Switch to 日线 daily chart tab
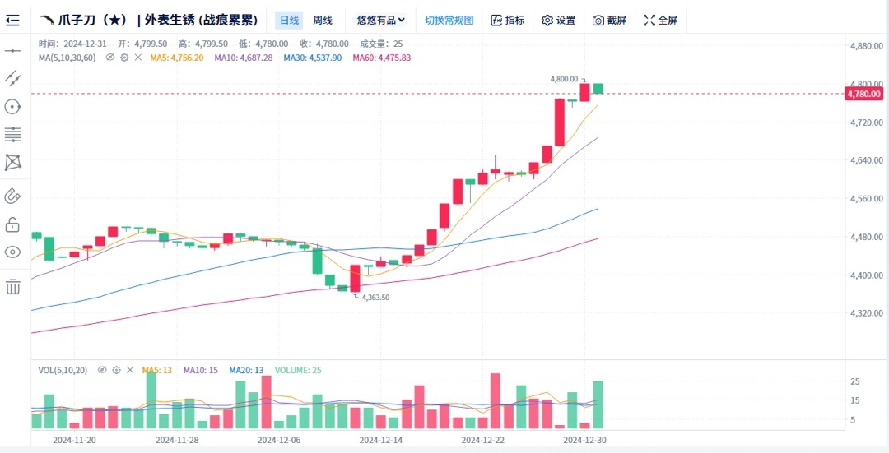The width and height of the screenshot is (889, 453). 289,20
